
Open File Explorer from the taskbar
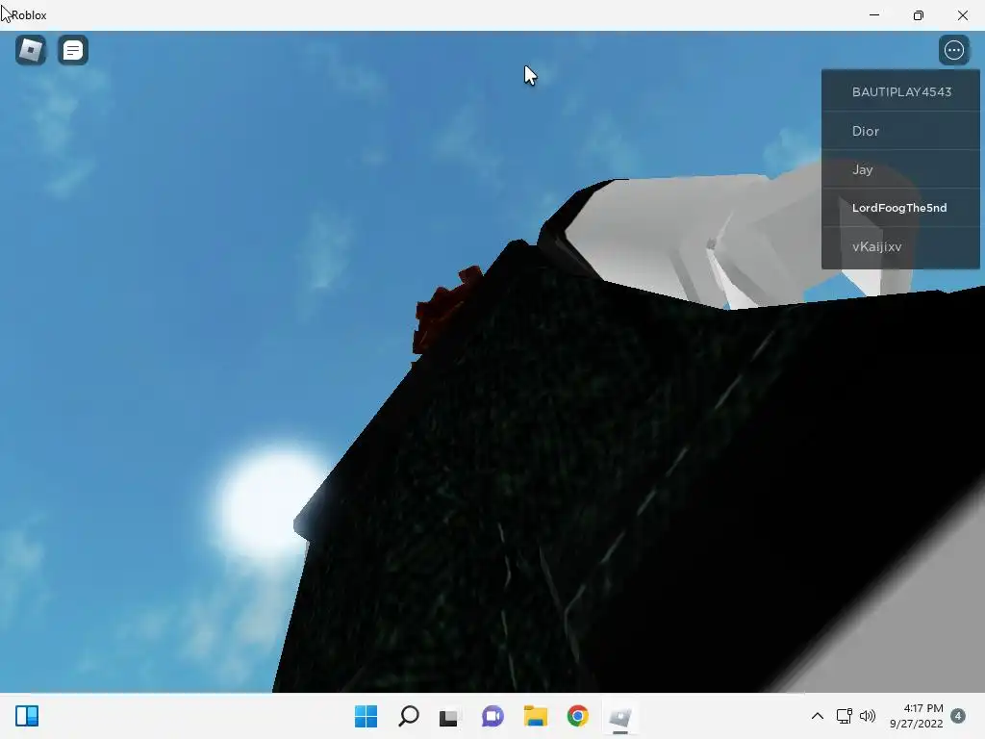click(535, 716)
